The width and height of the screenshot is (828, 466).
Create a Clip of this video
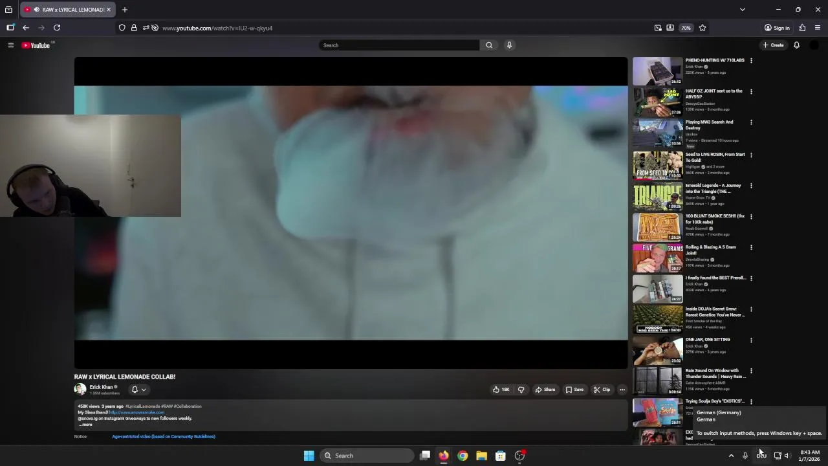pos(602,390)
